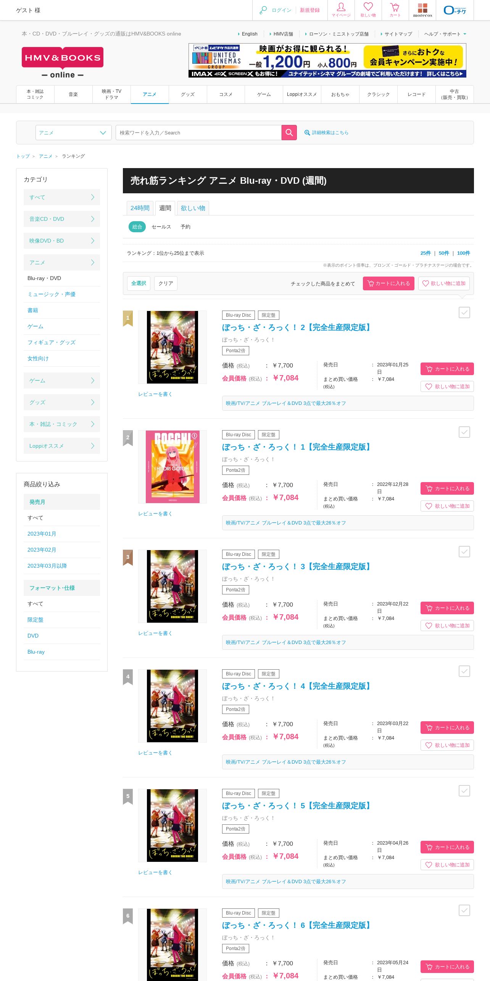Open the ヘルプ・サポート dropdown
The width and height of the screenshot is (490, 981).
[x=445, y=34]
